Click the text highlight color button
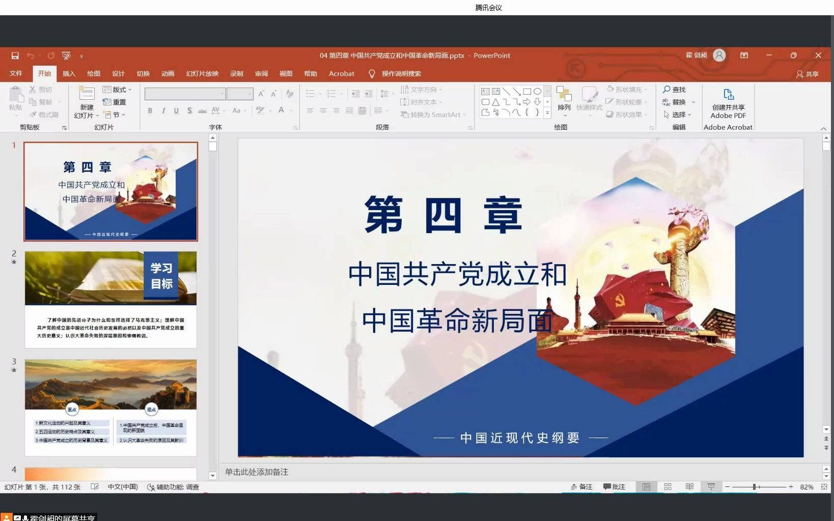 260,110
